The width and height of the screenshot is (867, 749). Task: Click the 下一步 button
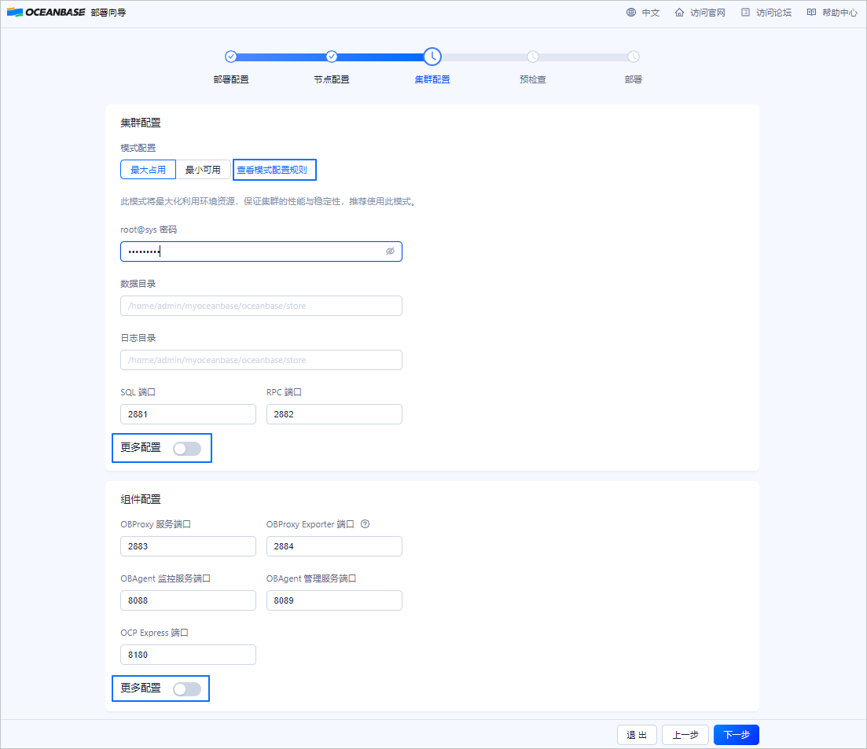pos(736,735)
